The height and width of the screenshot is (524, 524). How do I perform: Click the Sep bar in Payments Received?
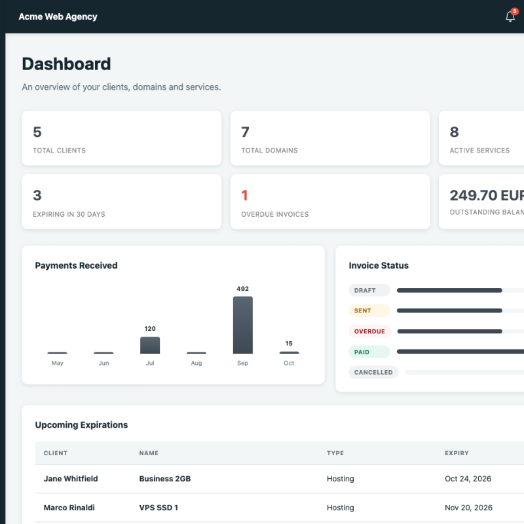coord(242,325)
